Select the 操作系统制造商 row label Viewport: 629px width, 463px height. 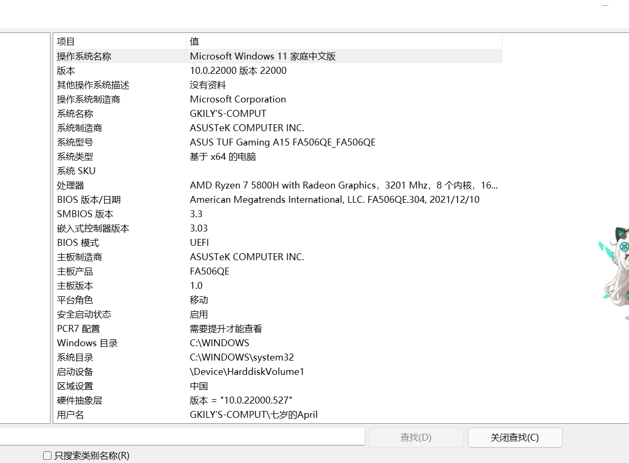(88, 99)
